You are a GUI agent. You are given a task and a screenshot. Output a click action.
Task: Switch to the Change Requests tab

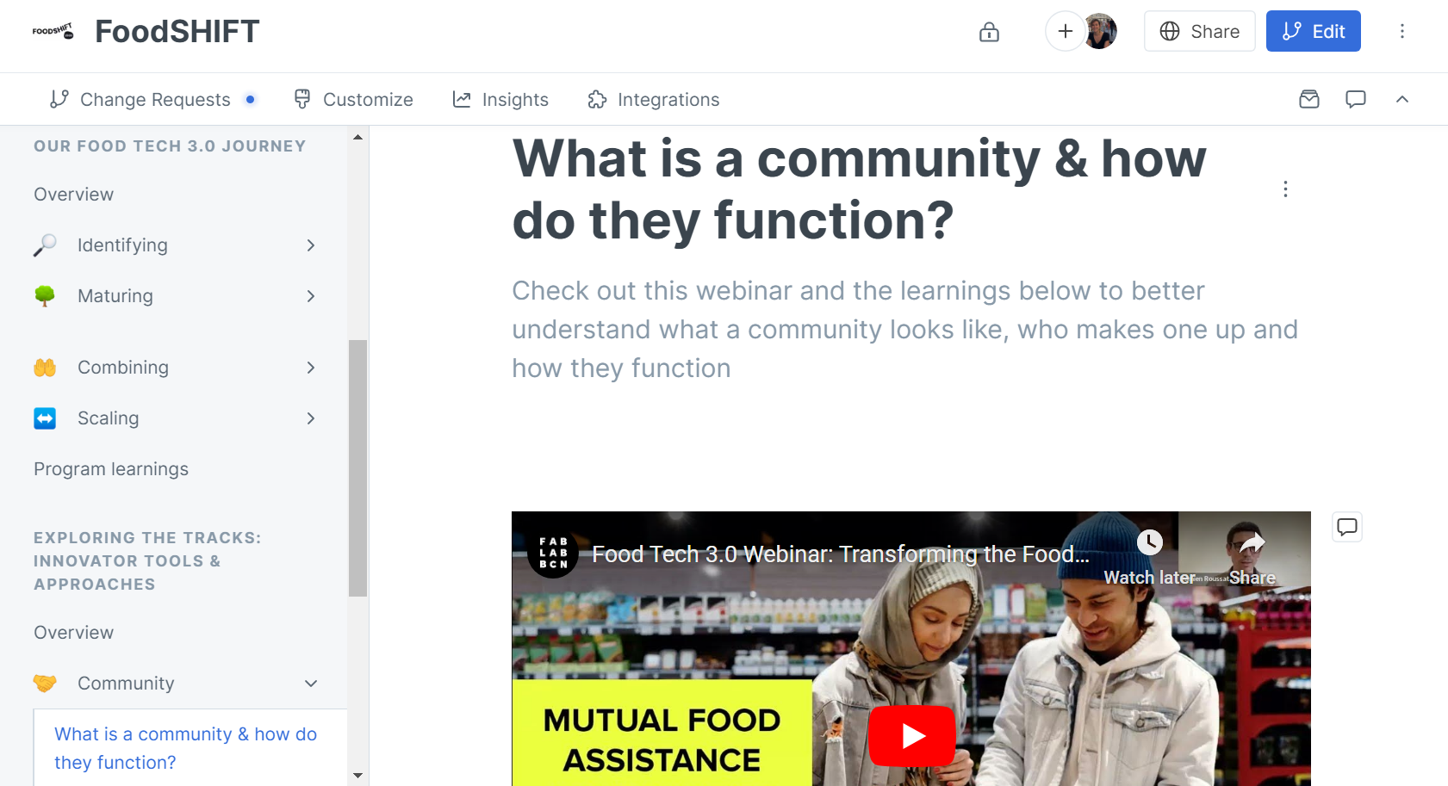point(154,99)
